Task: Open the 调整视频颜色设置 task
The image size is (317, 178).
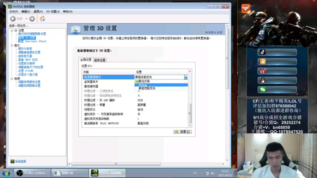Action: click(29, 82)
